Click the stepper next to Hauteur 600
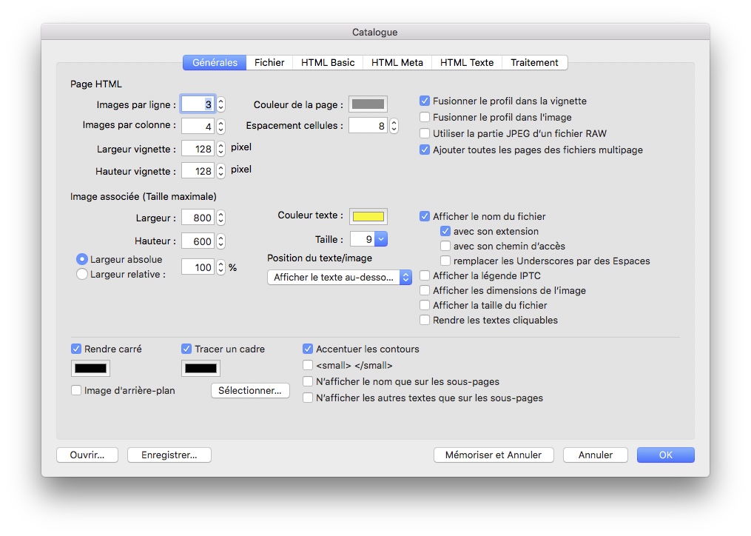Image resolution: width=751 pixels, height=536 pixels. point(220,241)
